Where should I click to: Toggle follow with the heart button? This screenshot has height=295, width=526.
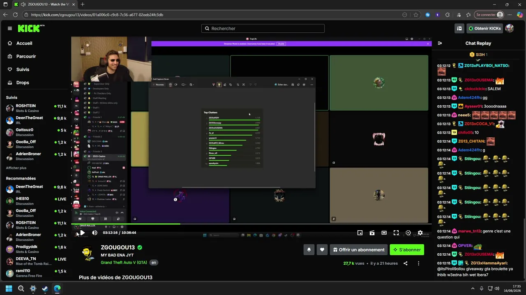tap(322, 250)
